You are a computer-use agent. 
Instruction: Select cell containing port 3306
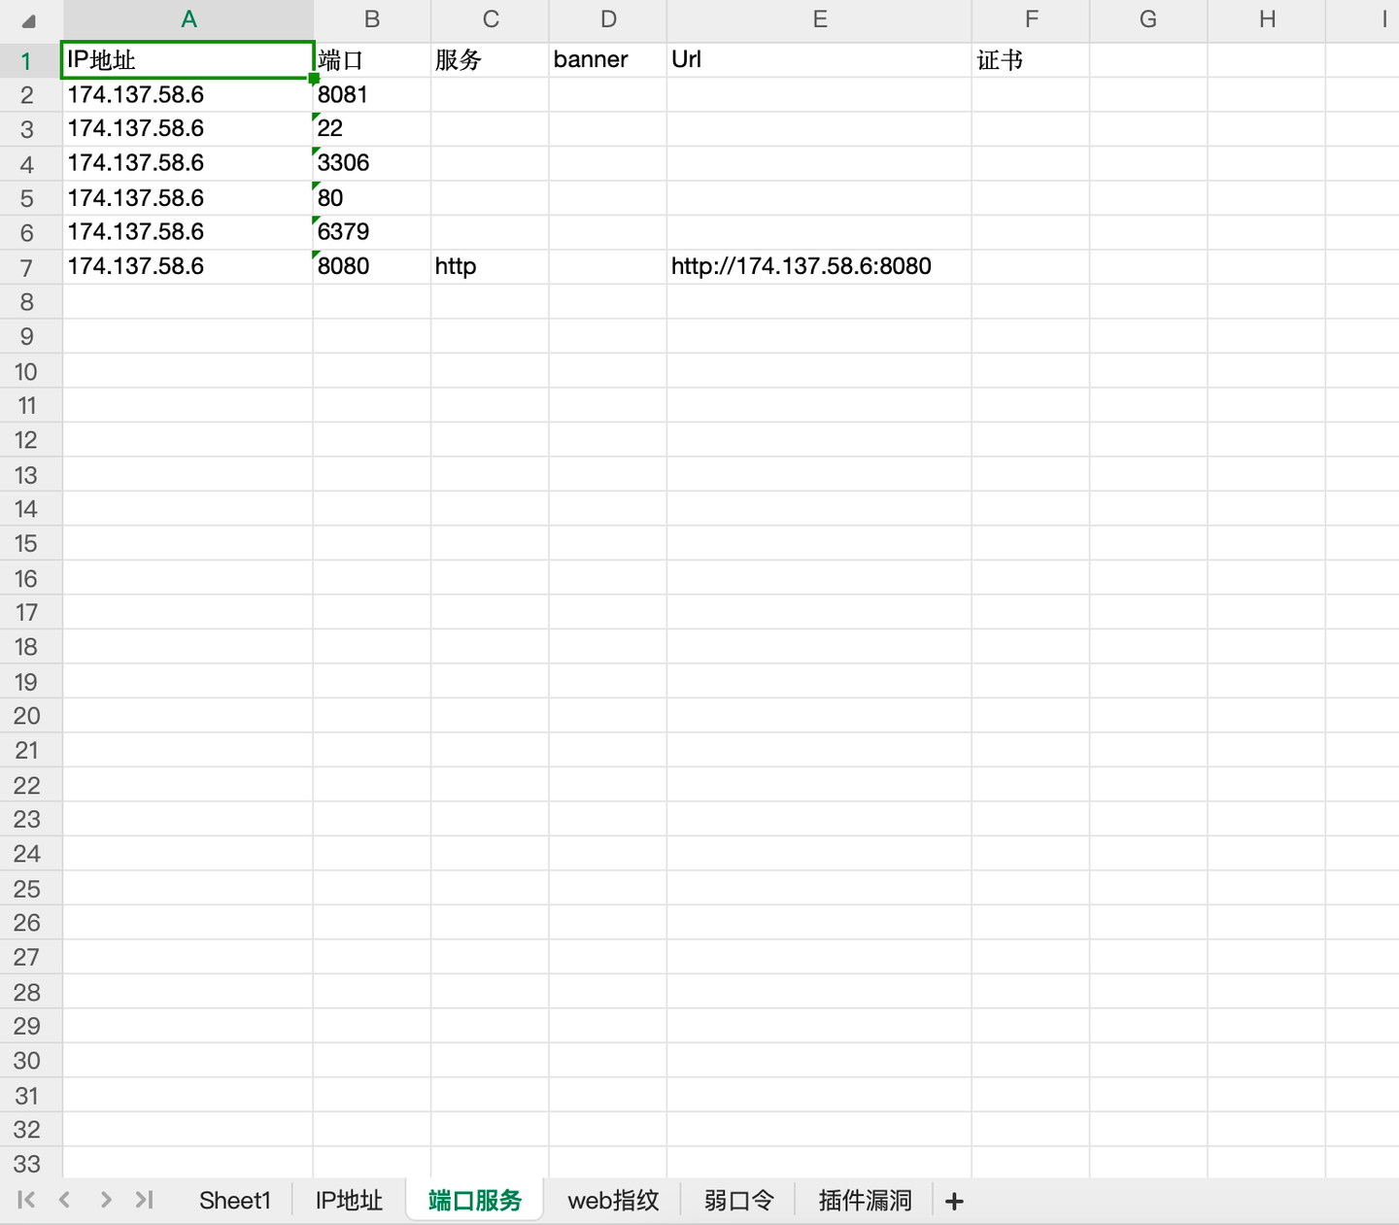(372, 163)
